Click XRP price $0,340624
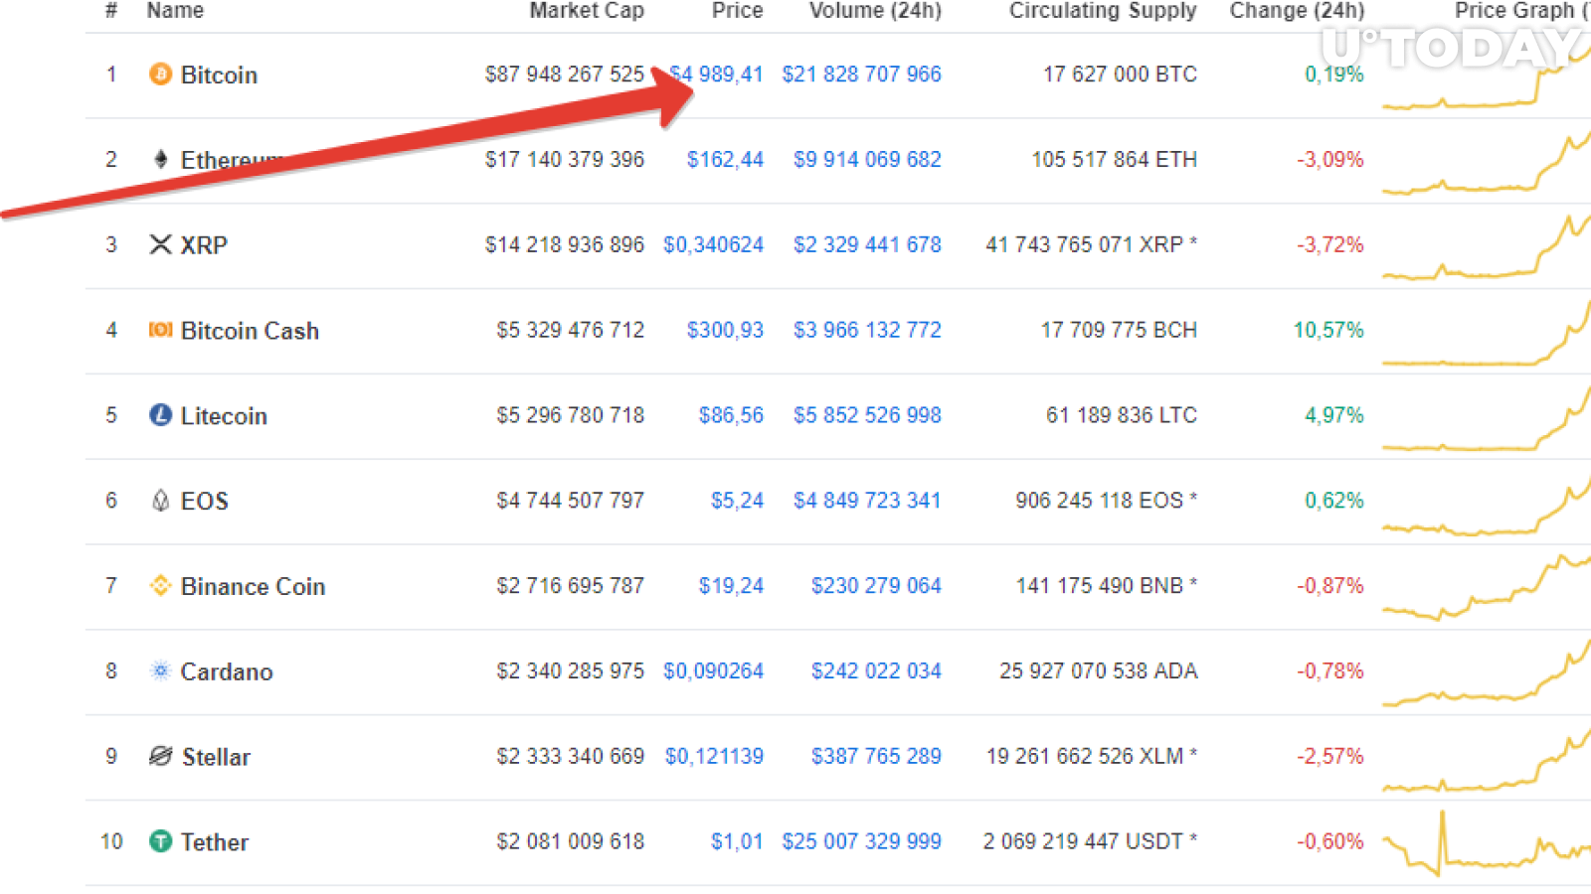 713,245
